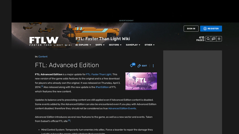Open the Advanced Edition Events link
Screen dimensions: 239x134
[122, 108]
